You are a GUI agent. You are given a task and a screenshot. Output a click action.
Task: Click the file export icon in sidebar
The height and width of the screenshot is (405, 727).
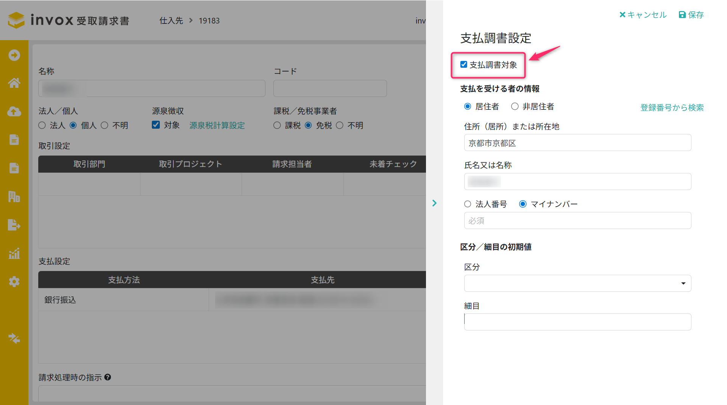pos(14,225)
